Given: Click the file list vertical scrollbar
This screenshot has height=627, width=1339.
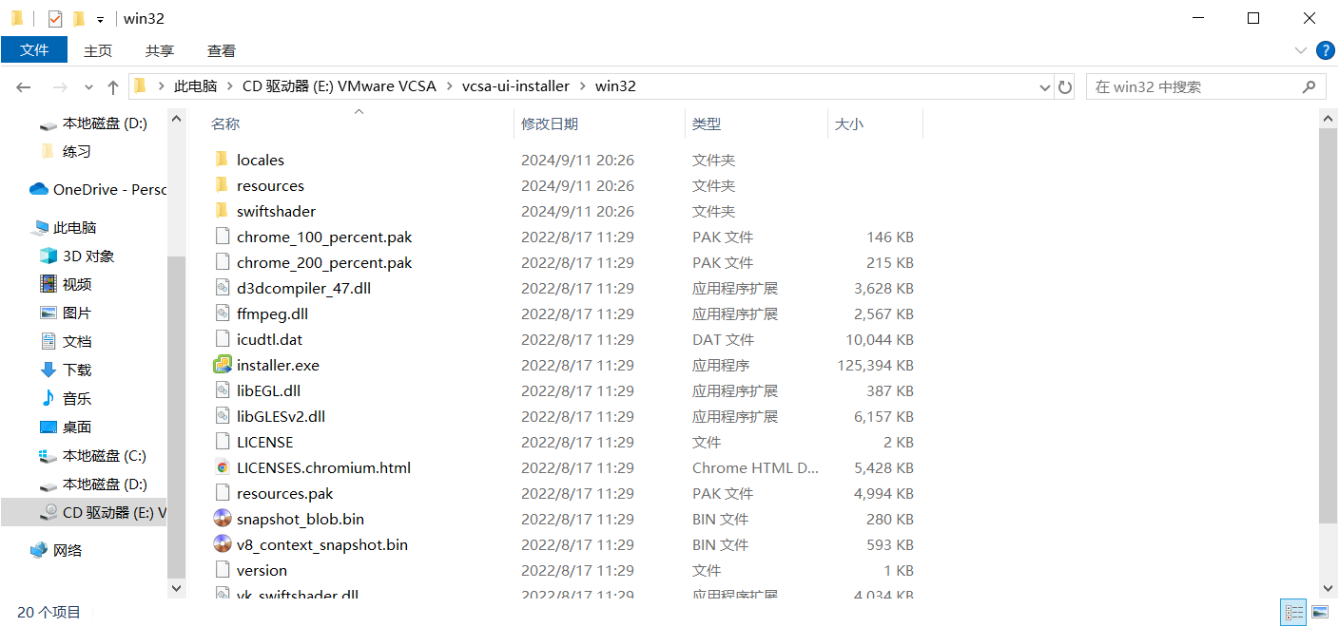Looking at the screenshot, I should point(1329,326).
